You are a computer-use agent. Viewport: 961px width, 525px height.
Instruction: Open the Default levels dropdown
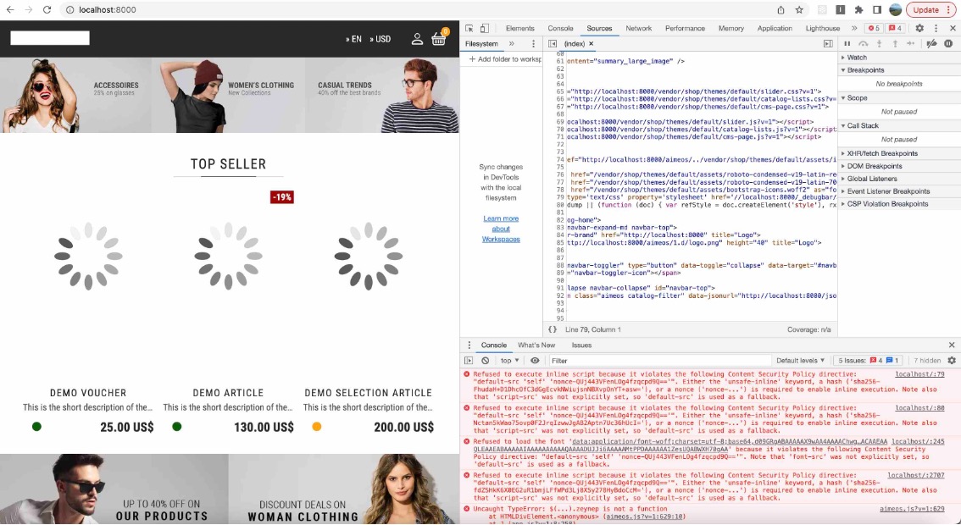(801, 361)
